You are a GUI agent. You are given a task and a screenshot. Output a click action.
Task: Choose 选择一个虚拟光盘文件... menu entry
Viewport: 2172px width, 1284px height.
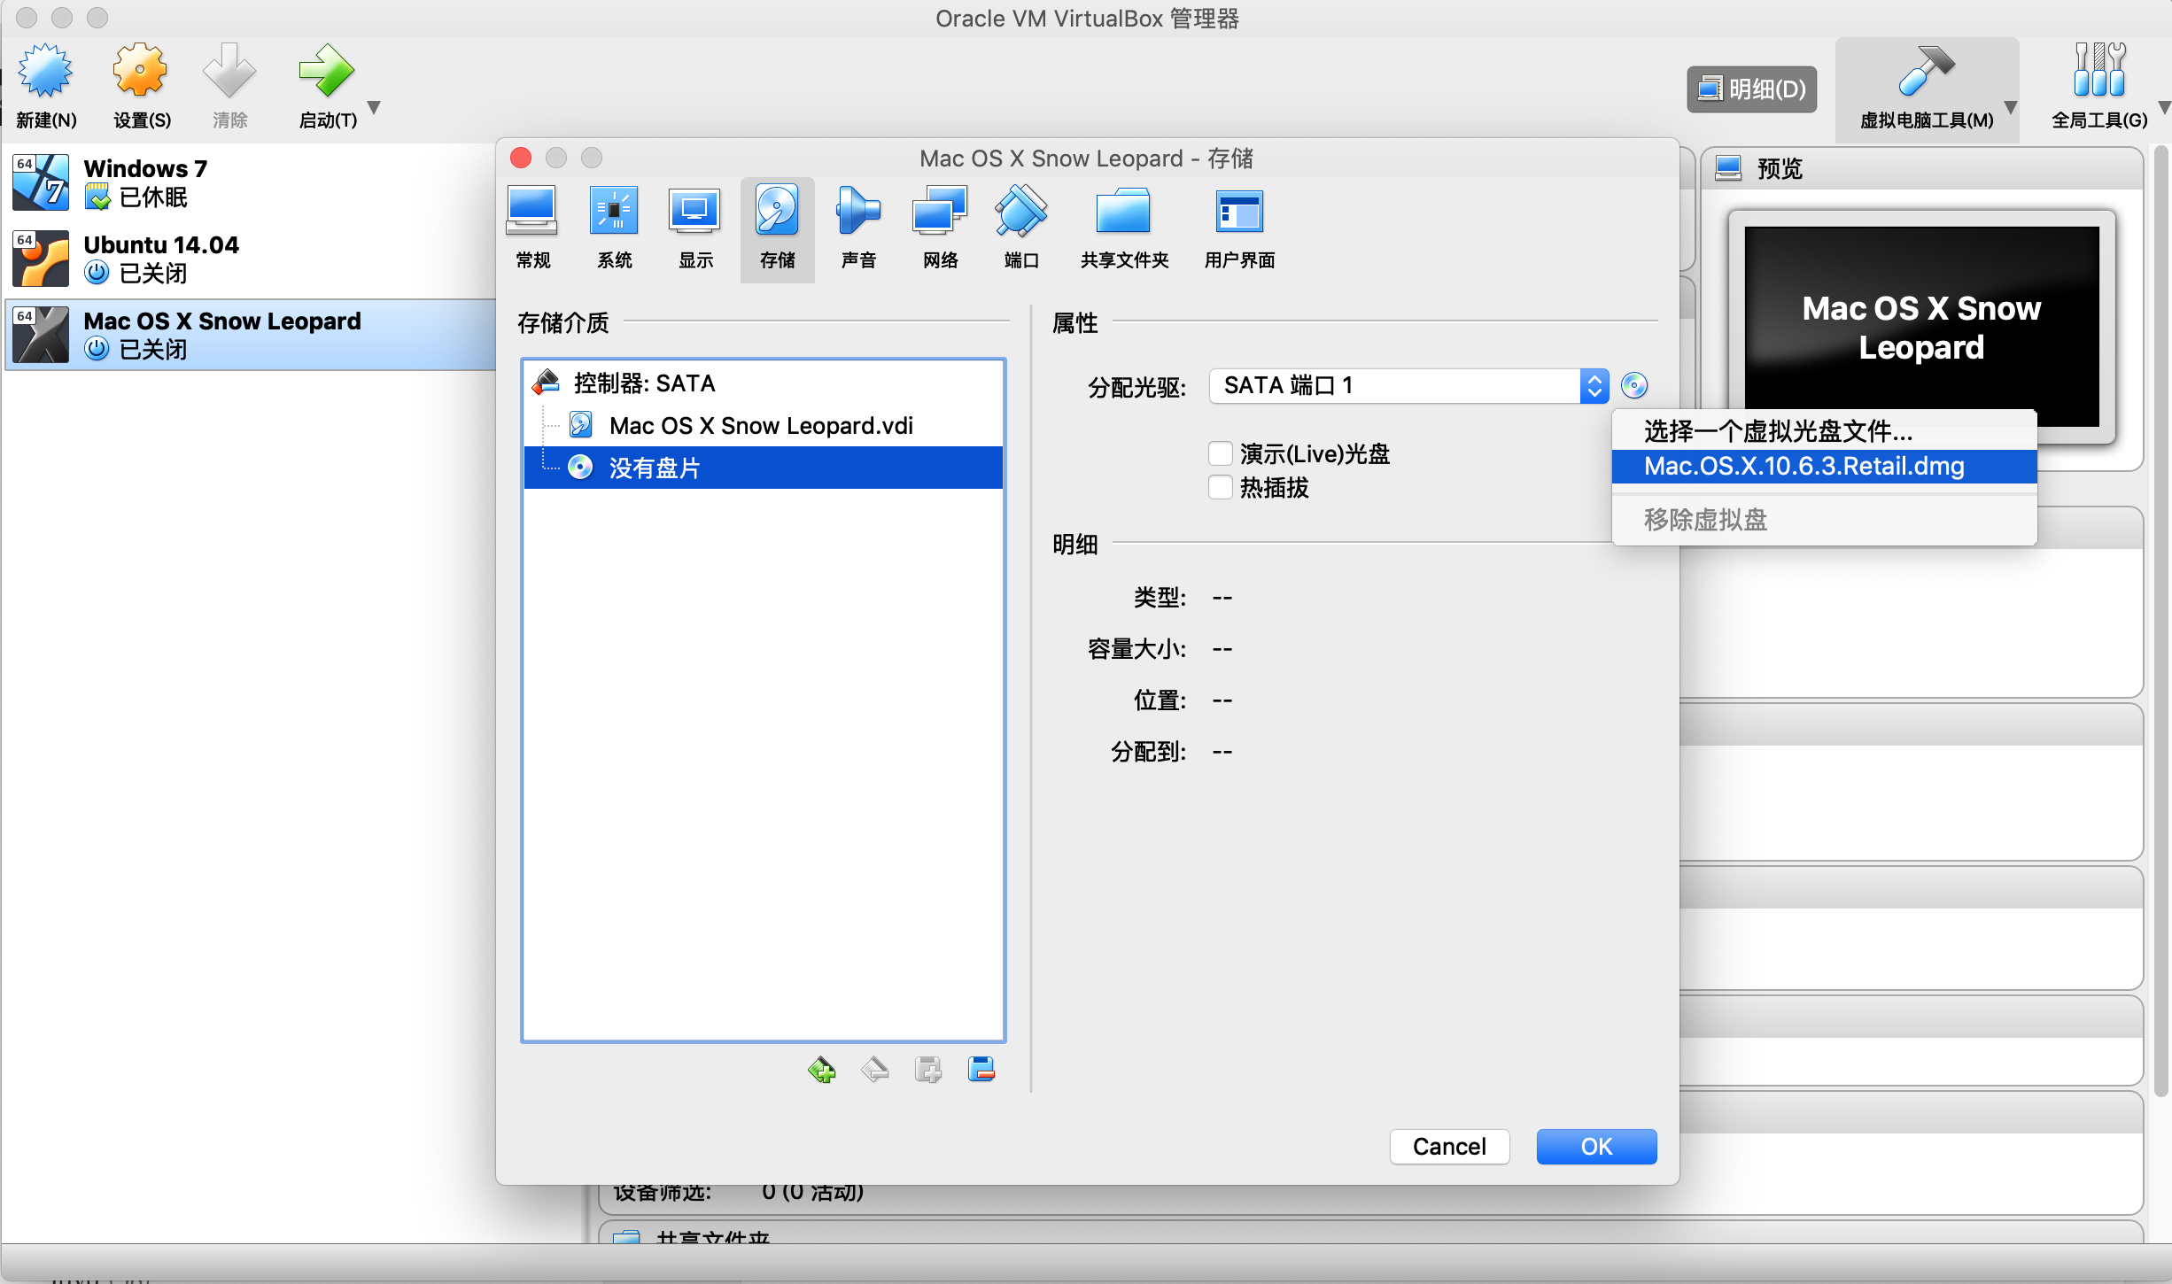pyautogui.click(x=1825, y=431)
